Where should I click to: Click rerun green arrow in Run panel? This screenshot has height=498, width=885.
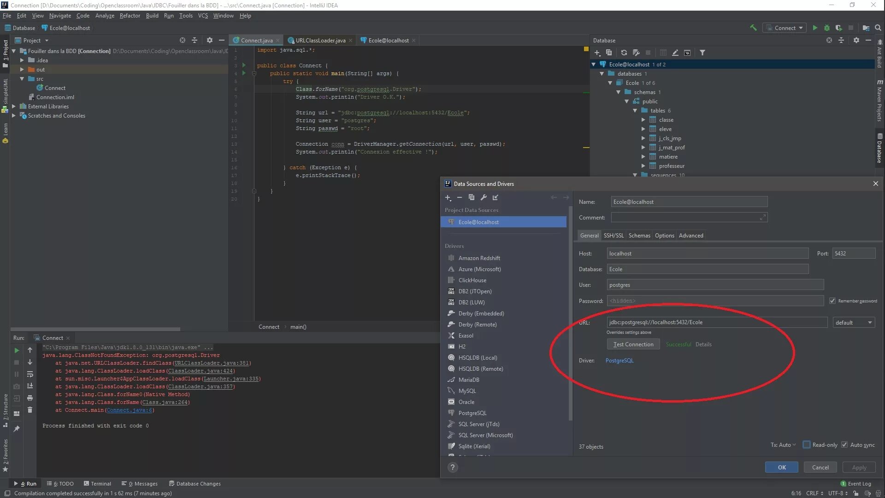[17, 350]
